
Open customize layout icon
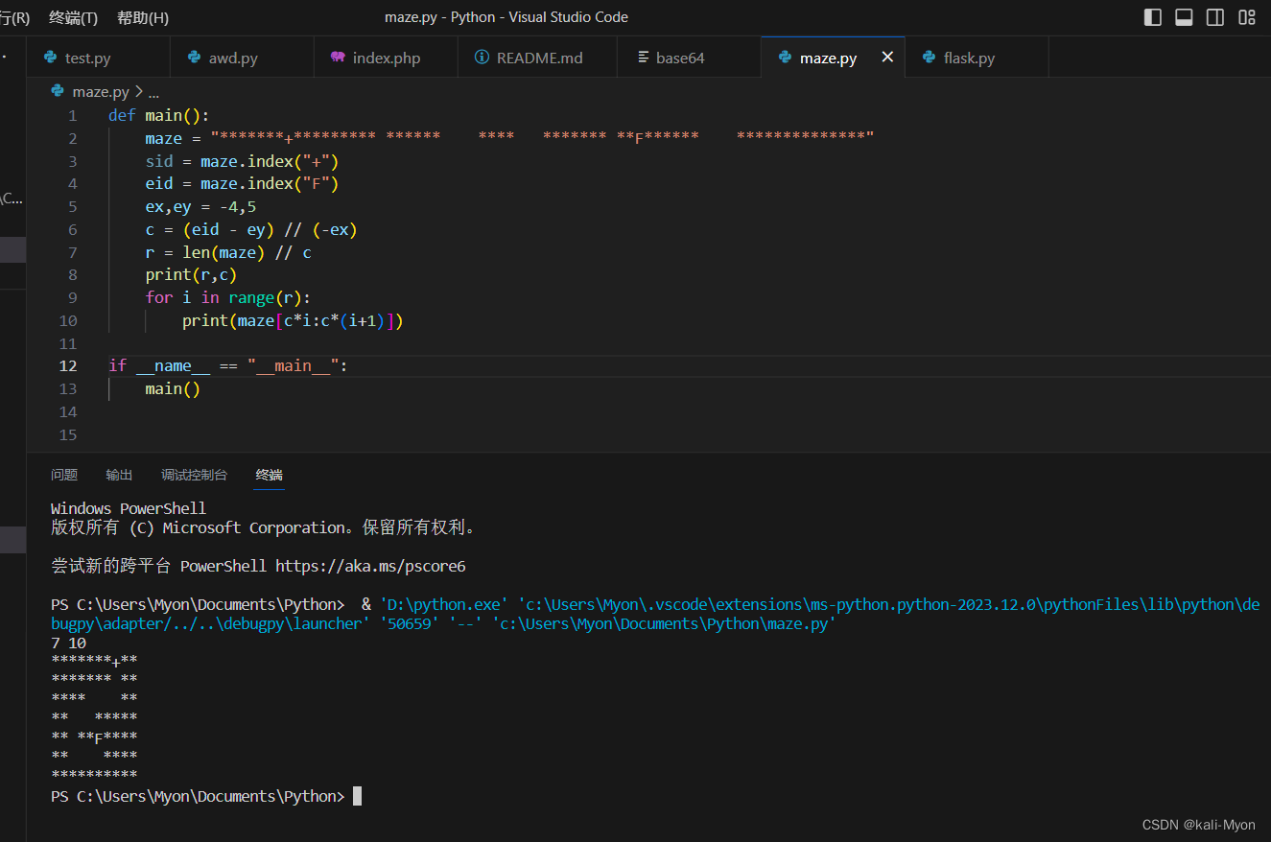tap(1247, 17)
